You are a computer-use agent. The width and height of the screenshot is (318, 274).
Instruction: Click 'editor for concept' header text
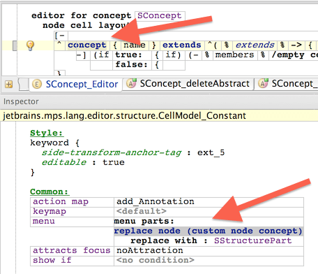pos(82,15)
